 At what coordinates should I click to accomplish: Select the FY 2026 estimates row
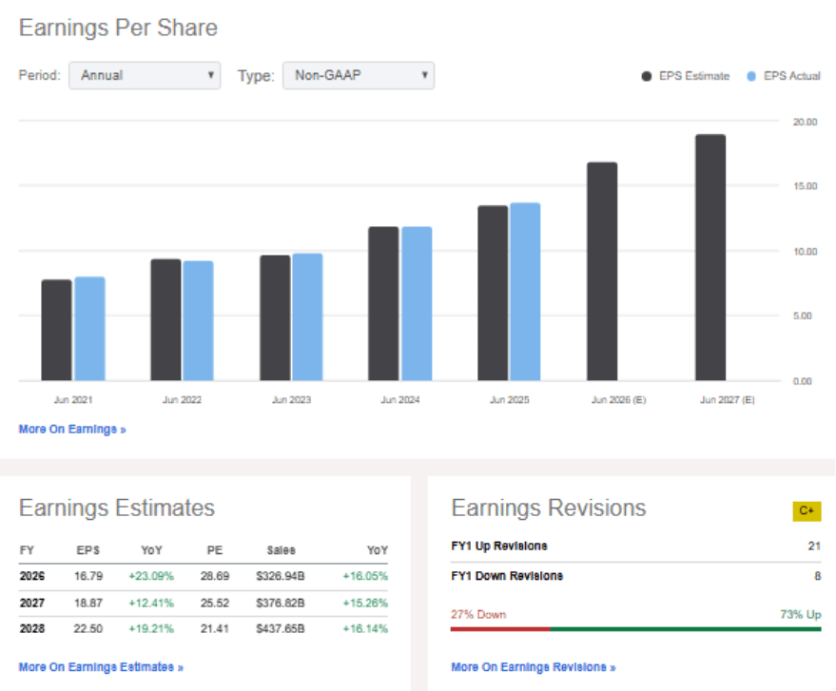(x=204, y=576)
